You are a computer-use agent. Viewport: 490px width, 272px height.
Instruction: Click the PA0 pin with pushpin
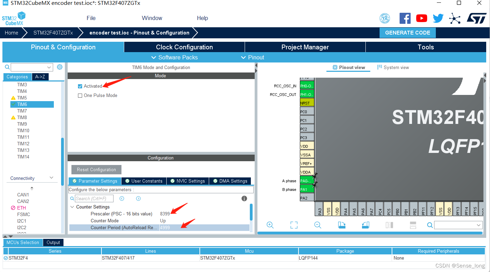[307, 181]
